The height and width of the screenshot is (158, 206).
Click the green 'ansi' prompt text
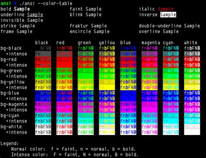[6, 3]
